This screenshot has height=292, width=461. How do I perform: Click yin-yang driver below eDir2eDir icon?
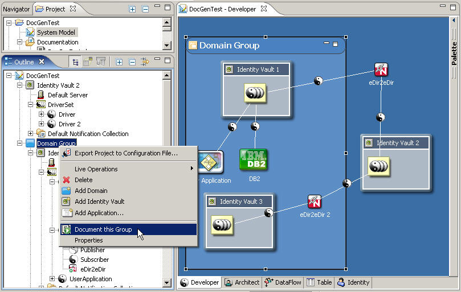tap(381, 117)
